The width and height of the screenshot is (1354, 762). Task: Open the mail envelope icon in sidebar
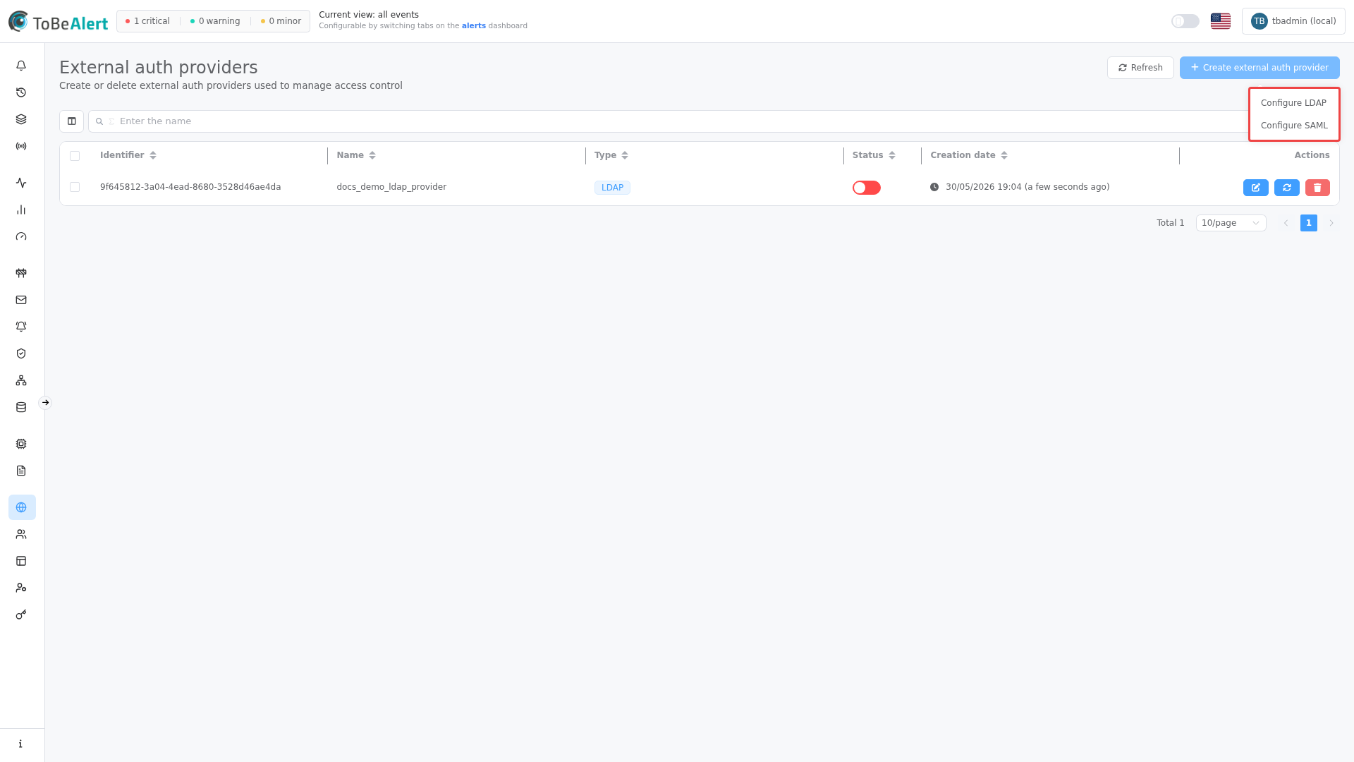[x=21, y=300]
